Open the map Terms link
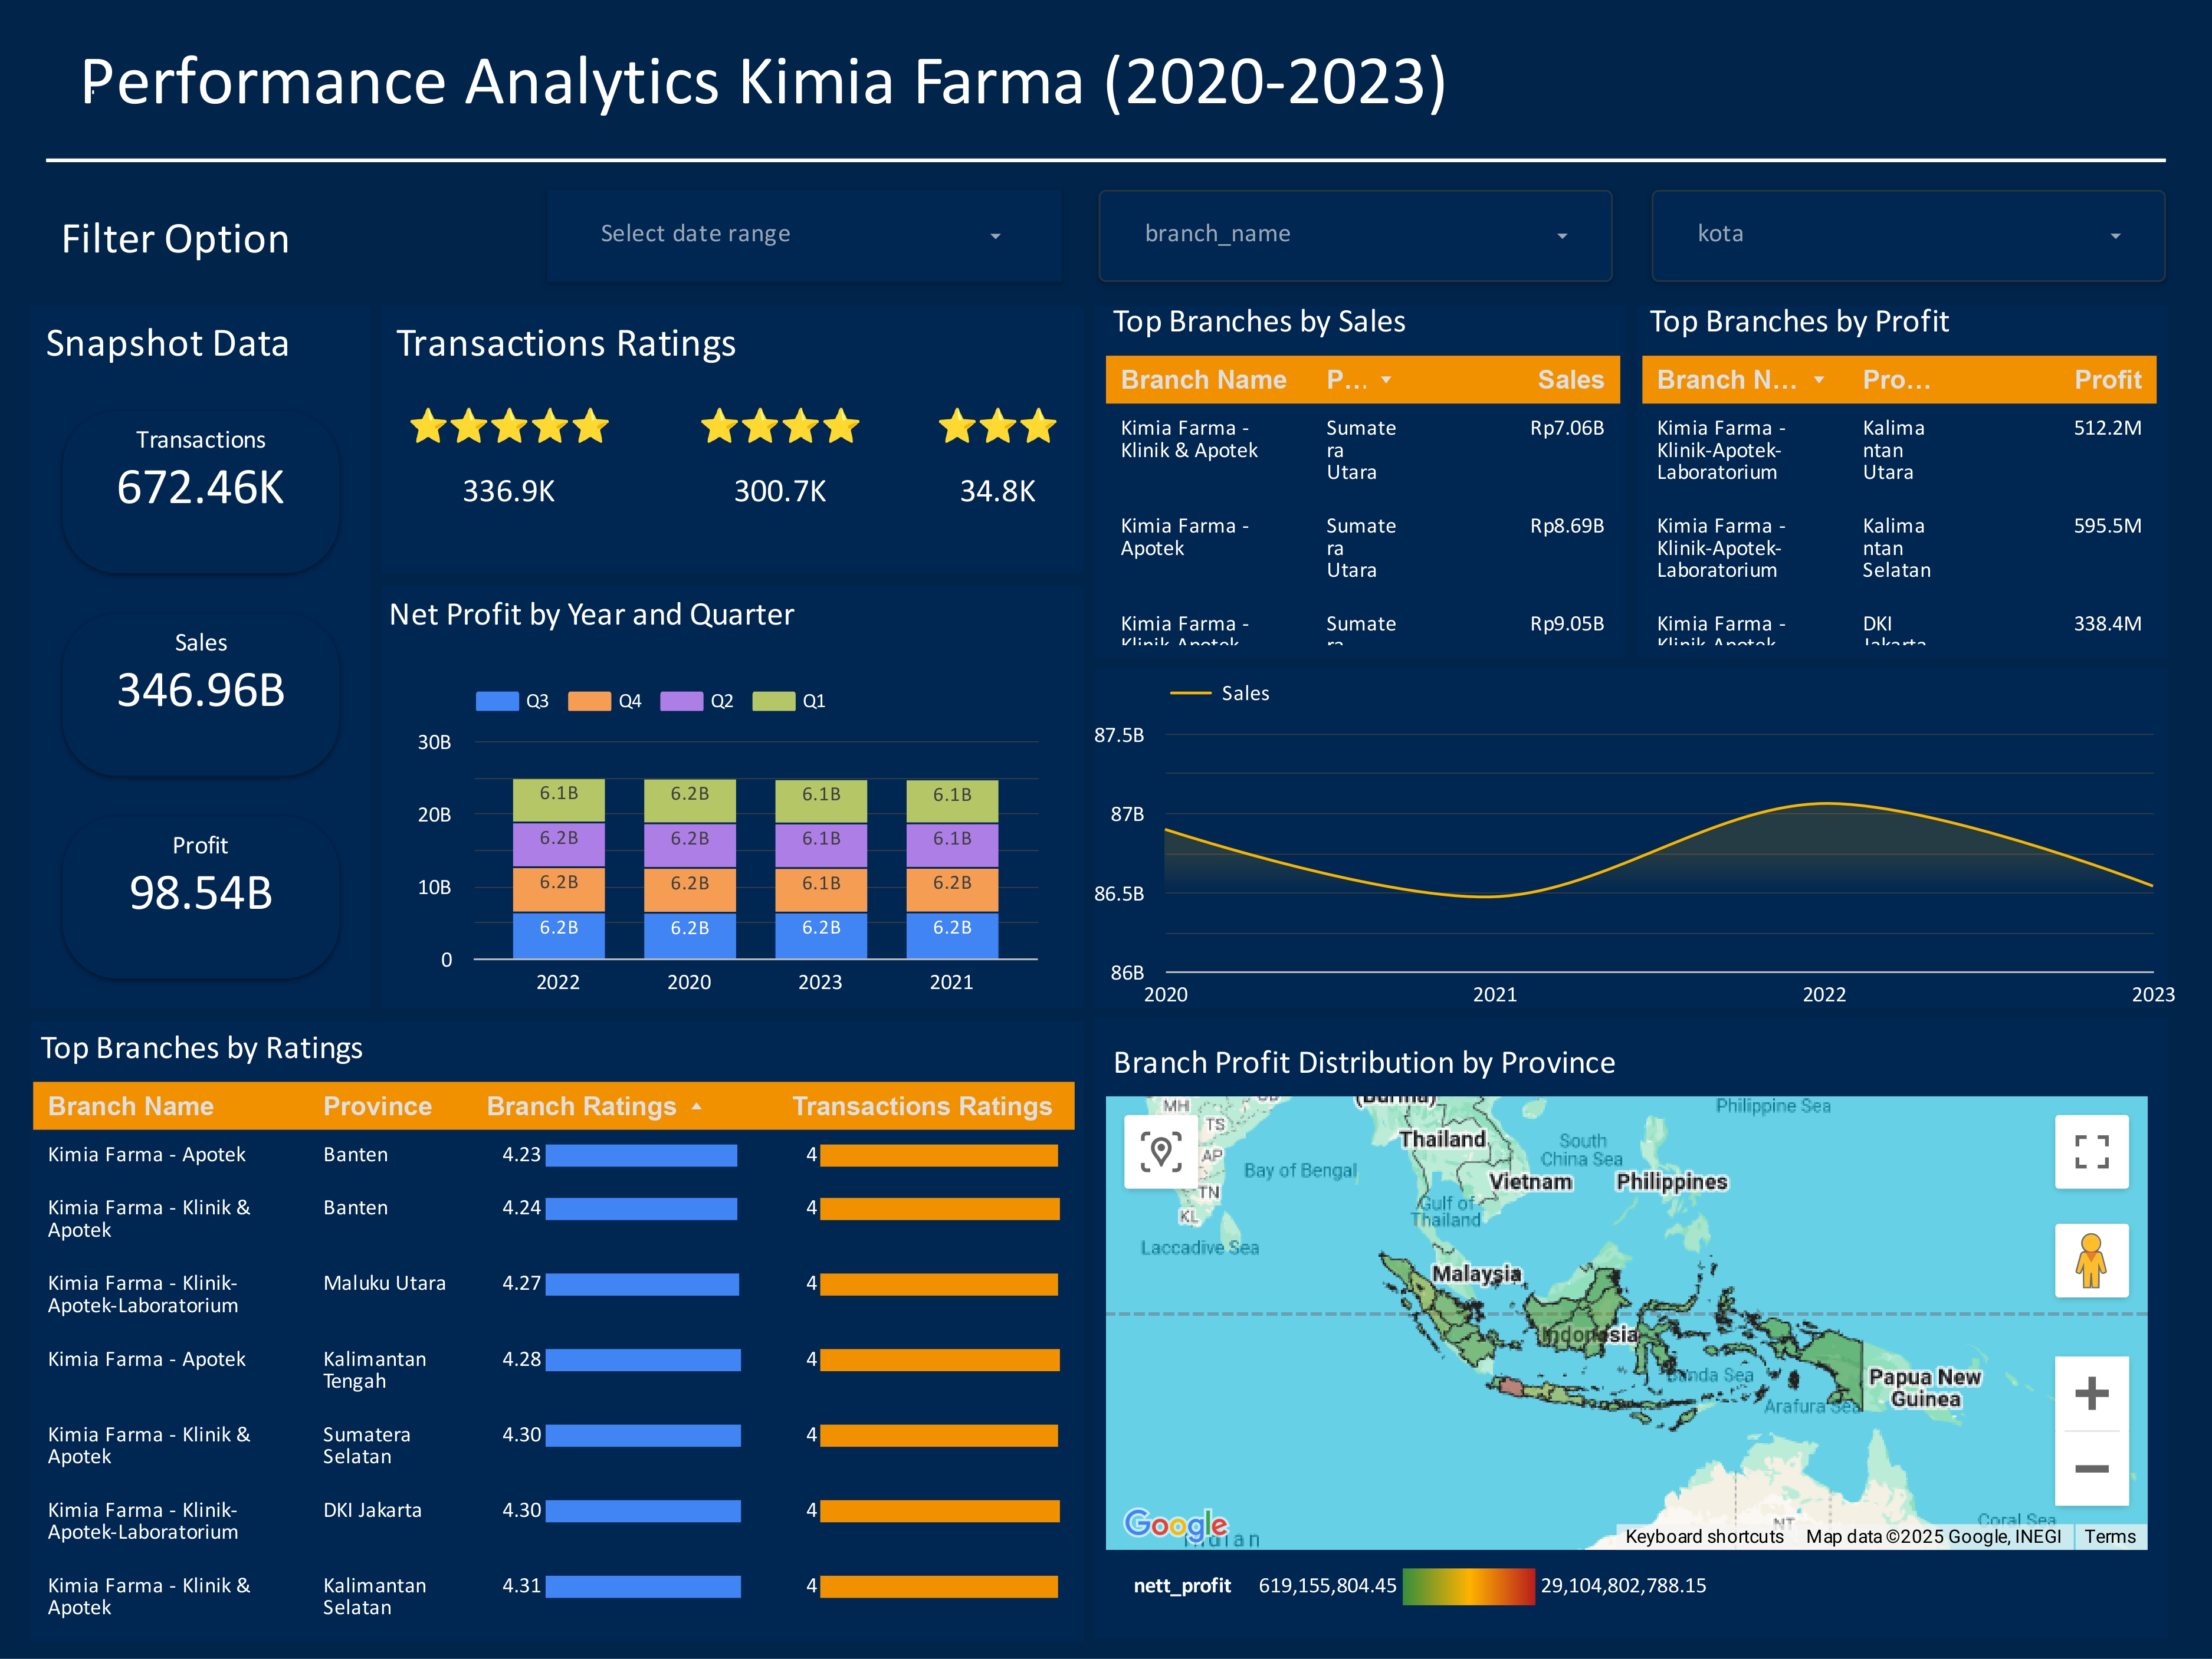2212x1659 pixels. (2110, 1537)
